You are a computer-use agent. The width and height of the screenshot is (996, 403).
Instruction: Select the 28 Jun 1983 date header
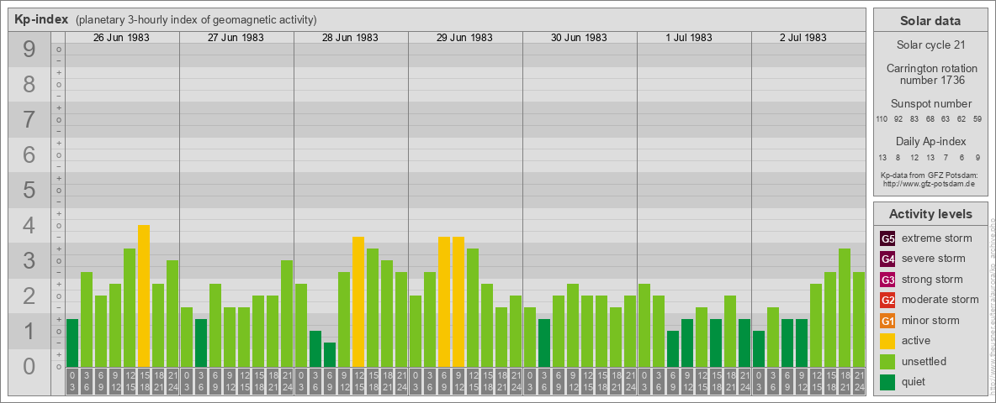click(x=350, y=38)
